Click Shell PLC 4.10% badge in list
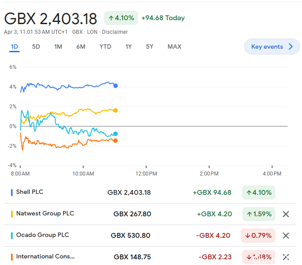Viewport: 302px width, 265px height. pos(259,193)
